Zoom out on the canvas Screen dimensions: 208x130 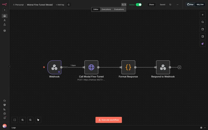pyautogui.click(x=30, y=120)
